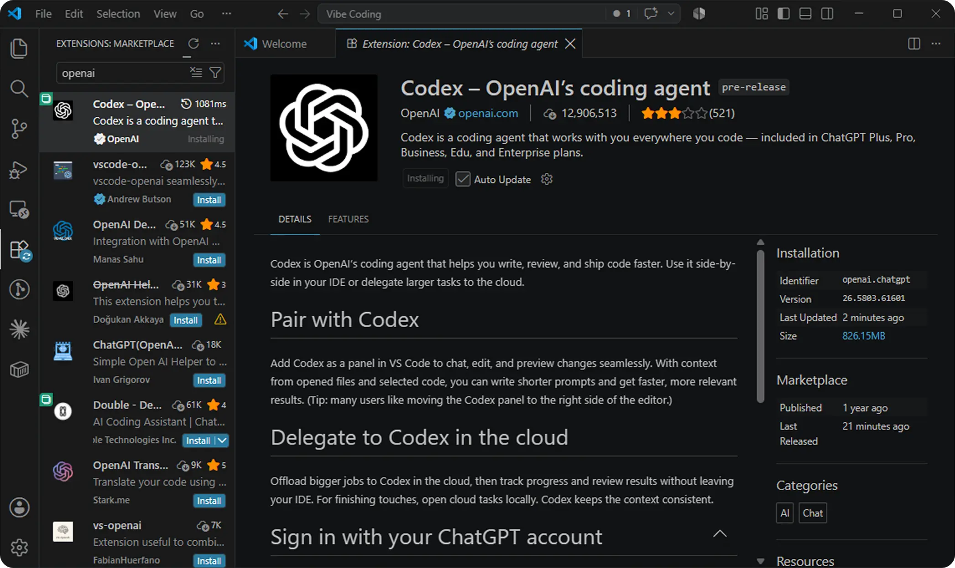Click the warning icon on OpenAI Helper
Screen dimensions: 955x568
click(220, 319)
